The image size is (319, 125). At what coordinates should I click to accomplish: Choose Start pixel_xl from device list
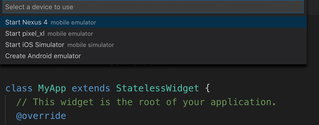pyautogui.click(x=25, y=33)
